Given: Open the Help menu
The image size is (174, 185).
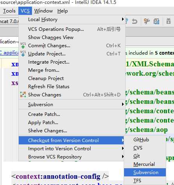Looking at the screenshot, I should coord(62,11).
